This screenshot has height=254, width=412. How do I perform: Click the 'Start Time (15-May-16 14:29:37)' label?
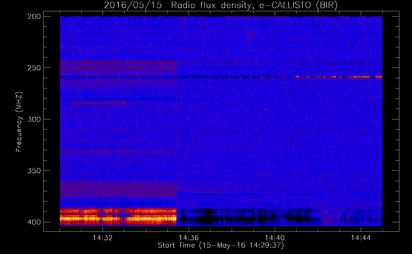(221, 245)
